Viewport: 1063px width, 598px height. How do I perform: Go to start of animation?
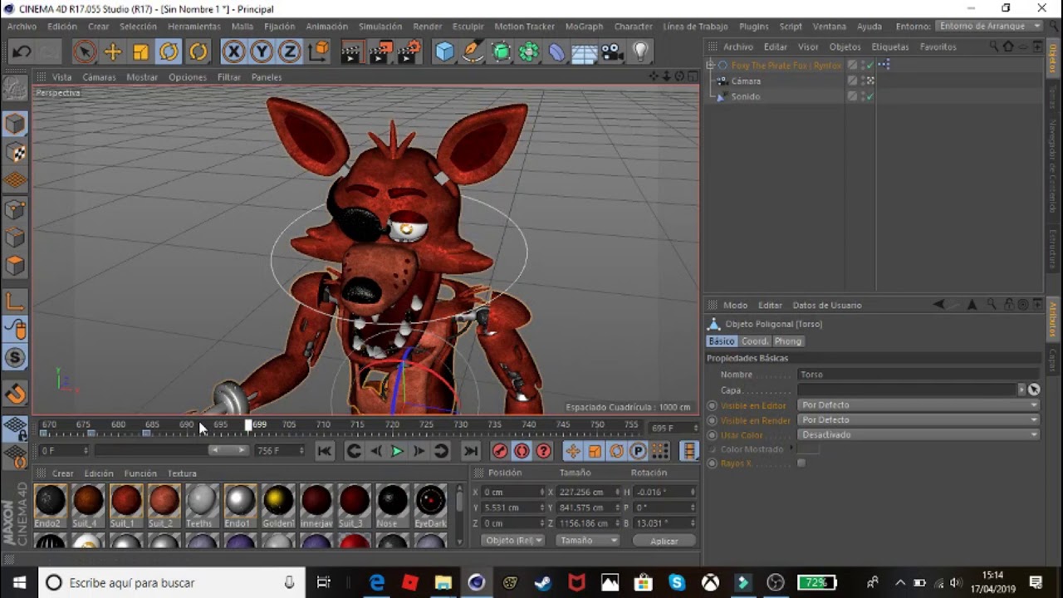click(325, 451)
